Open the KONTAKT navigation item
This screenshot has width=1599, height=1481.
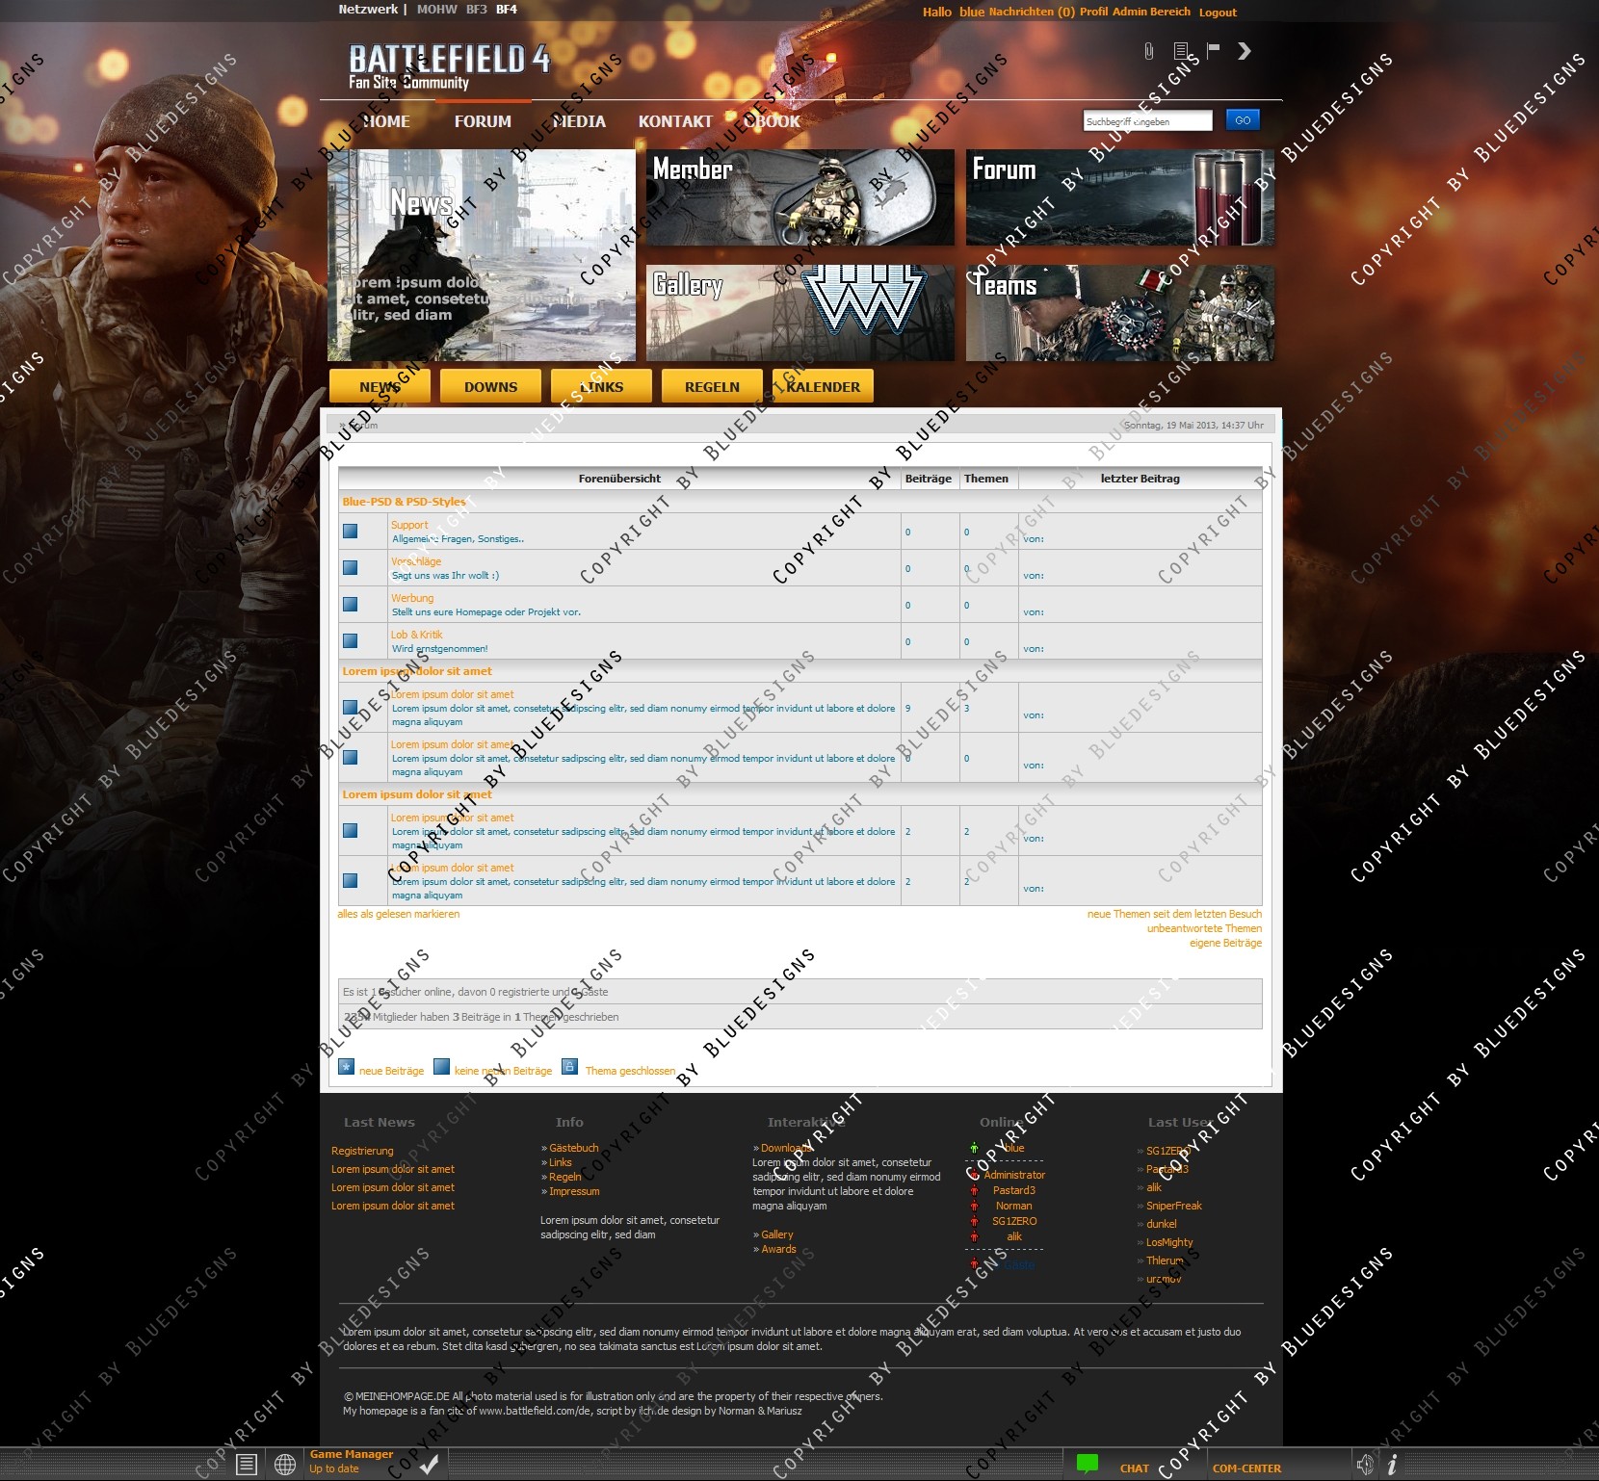(x=675, y=121)
